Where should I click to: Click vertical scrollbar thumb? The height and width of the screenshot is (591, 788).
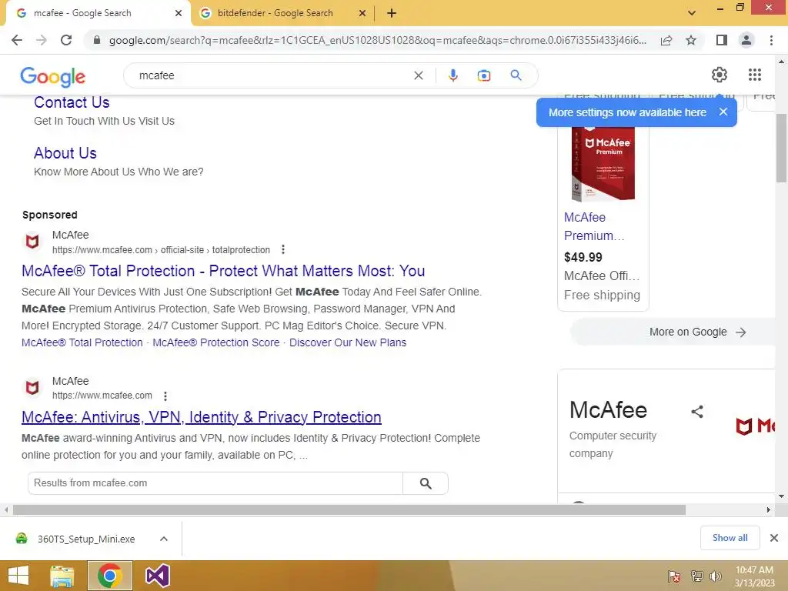tap(781, 148)
